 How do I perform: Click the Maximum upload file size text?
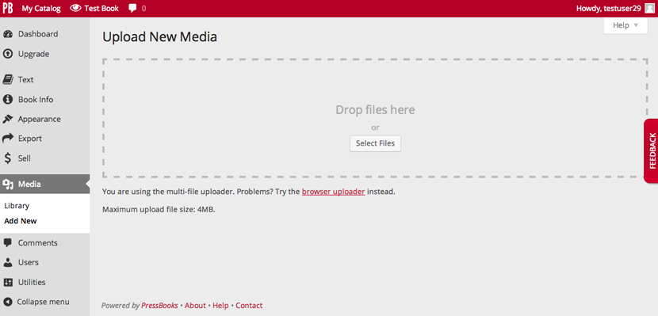159,210
